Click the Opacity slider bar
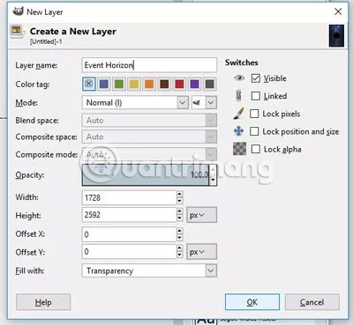 point(145,175)
